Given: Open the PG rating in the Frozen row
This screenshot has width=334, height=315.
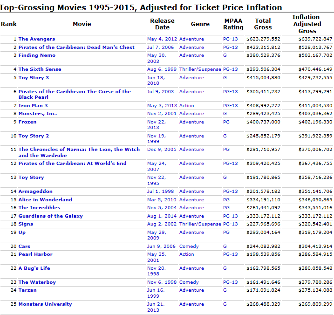Looking at the screenshot, I should [226, 122].
